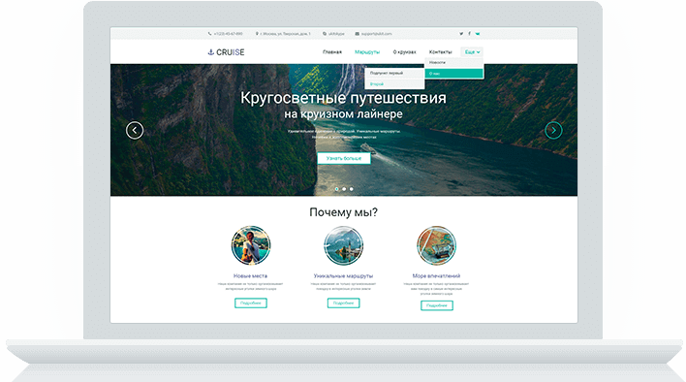
Task: Open the Маршруты menu with submenu
Action: point(367,52)
